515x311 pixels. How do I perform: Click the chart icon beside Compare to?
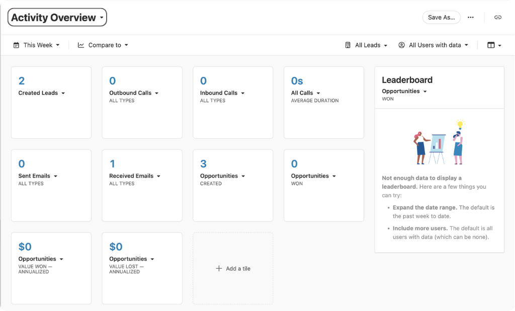click(81, 45)
